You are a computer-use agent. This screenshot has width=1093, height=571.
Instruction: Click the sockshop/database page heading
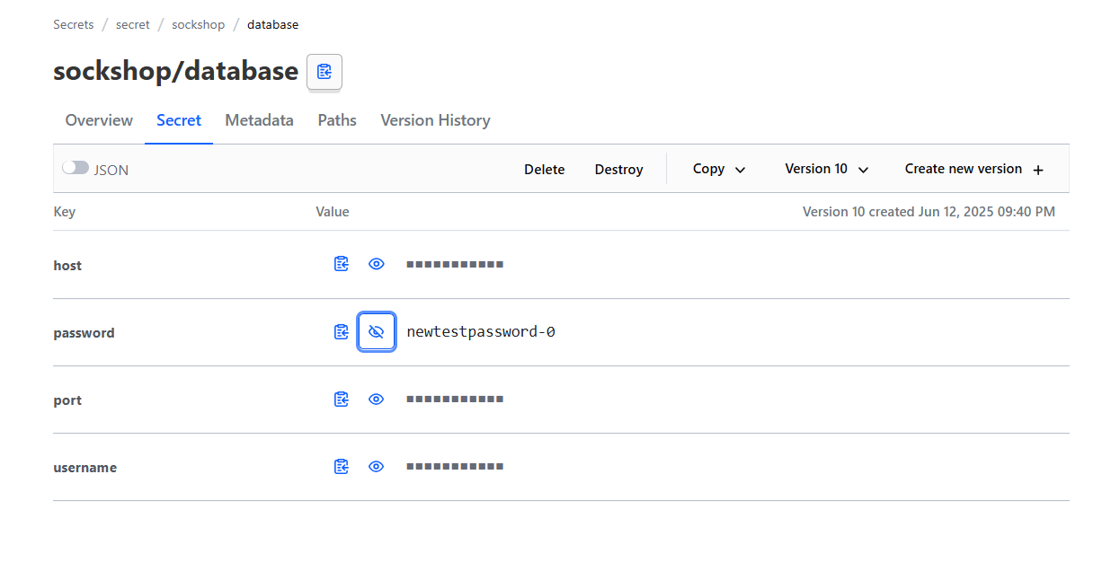pos(175,71)
